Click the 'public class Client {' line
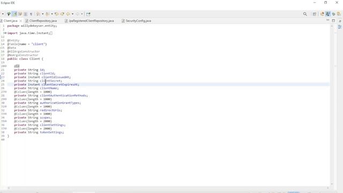 click(25, 59)
